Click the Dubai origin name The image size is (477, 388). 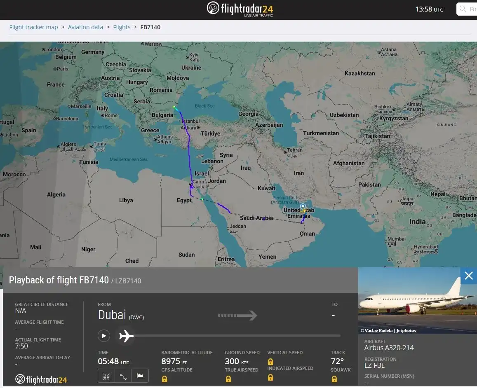(x=112, y=315)
